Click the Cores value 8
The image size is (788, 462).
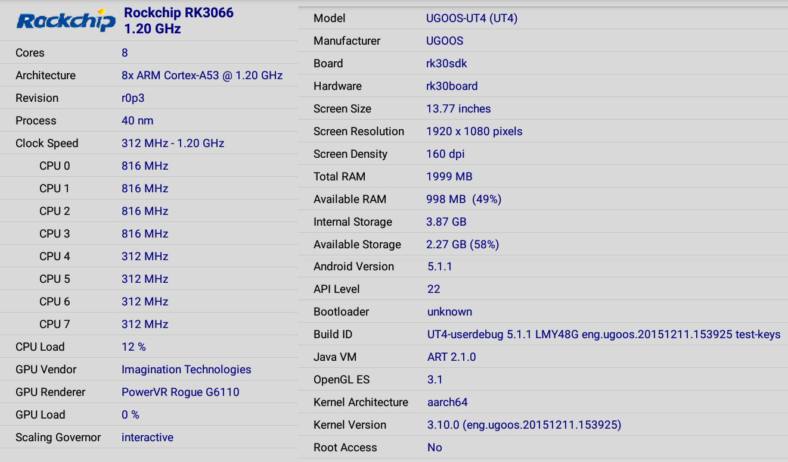pyautogui.click(x=125, y=52)
